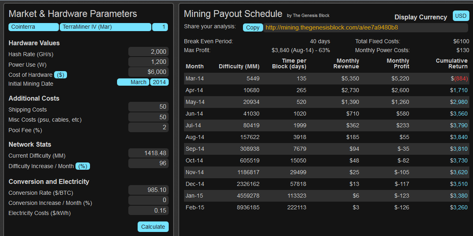Screen dimensions: 473x236
Task: Click the Max Profit value $3,840 (Aug-14) - 63%
Action: click(x=301, y=50)
